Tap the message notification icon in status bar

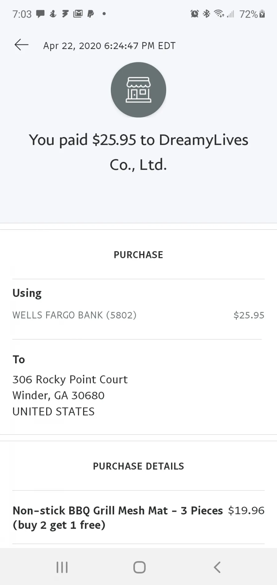pos(40,14)
